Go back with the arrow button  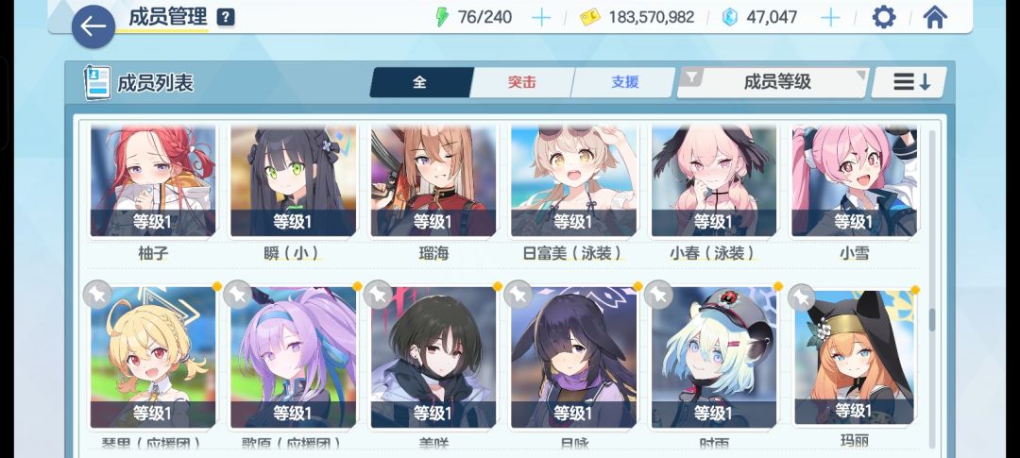click(x=93, y=26)
